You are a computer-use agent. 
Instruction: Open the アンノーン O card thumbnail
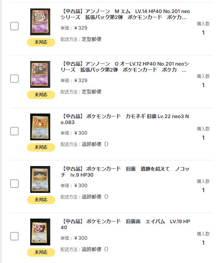40,74
